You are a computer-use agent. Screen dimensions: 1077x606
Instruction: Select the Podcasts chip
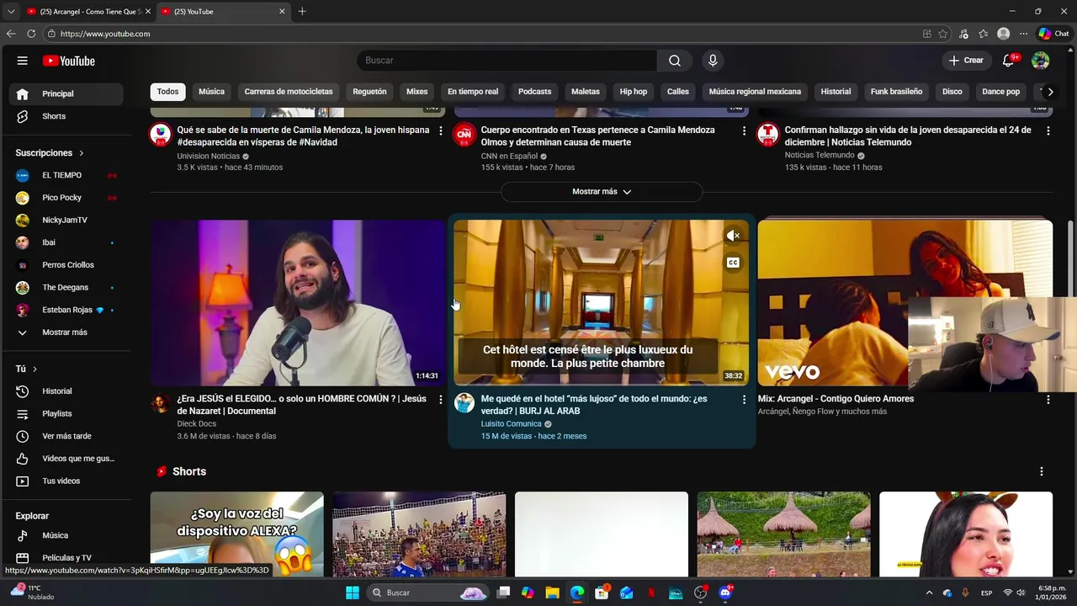534,92
